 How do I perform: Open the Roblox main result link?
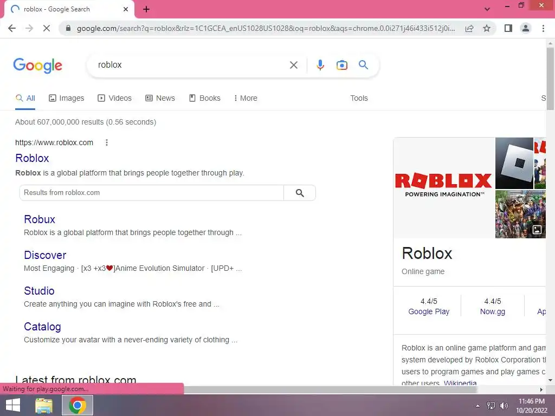pyautogui.click(x=32, y=158)
